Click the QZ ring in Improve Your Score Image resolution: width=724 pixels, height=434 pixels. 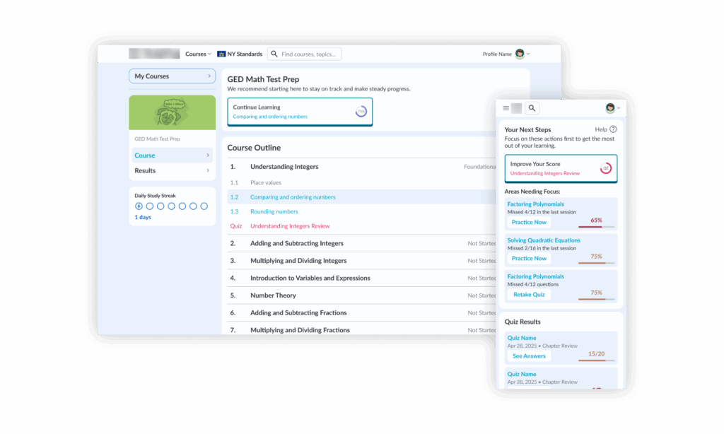(605, 168)
